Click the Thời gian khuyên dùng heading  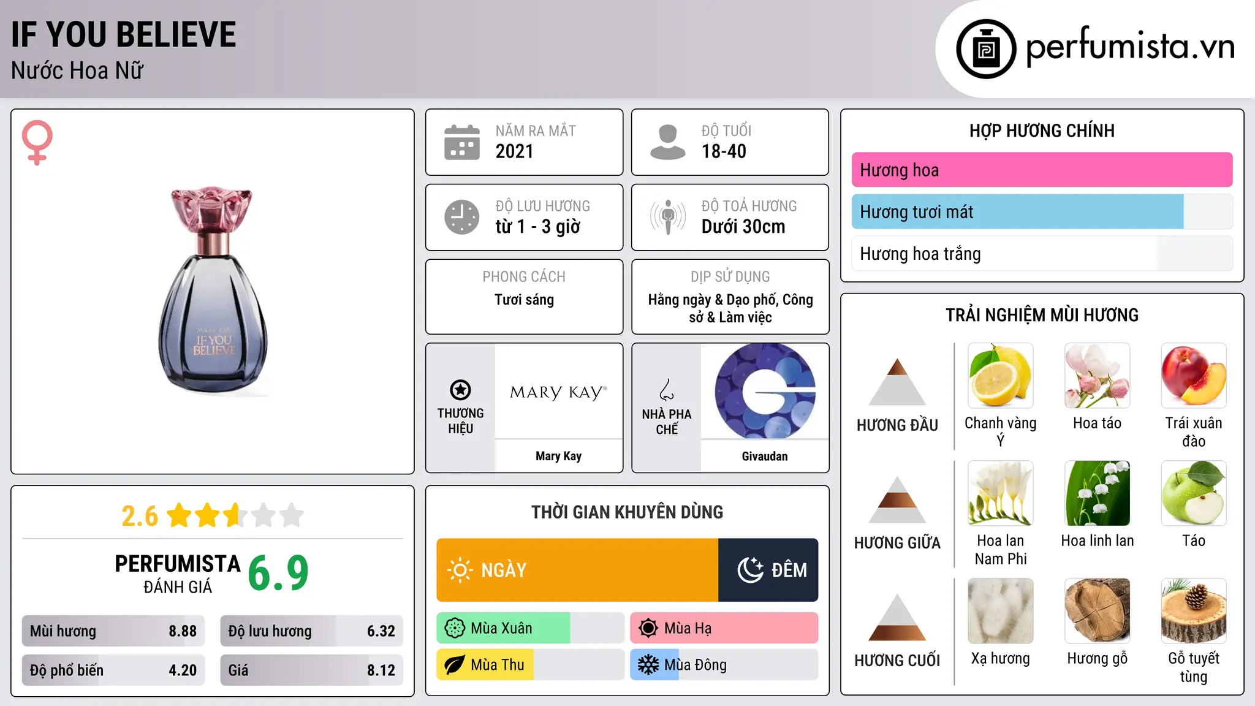[627, 512]
